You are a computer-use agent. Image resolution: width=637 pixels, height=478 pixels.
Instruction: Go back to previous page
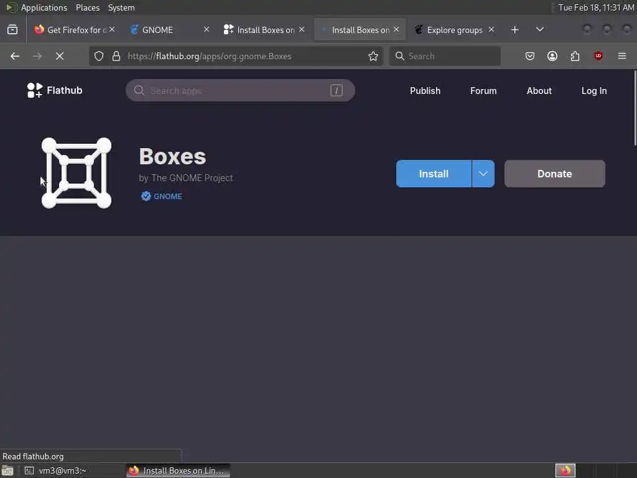point(15,56)
